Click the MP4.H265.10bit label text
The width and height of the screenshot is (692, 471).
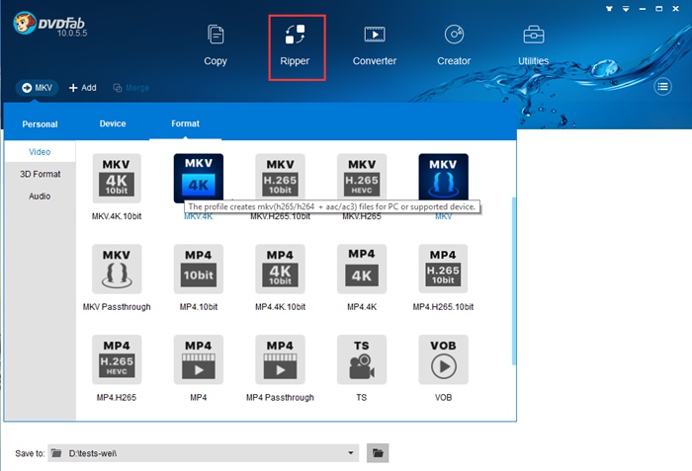tap(443, 306)
